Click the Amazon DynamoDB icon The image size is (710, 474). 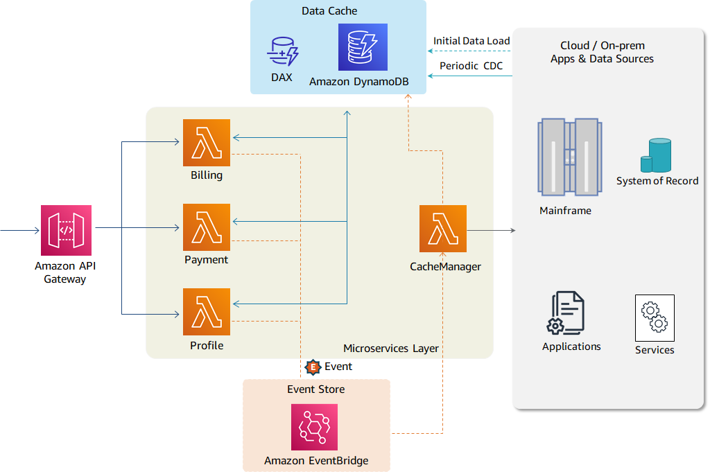362,47
